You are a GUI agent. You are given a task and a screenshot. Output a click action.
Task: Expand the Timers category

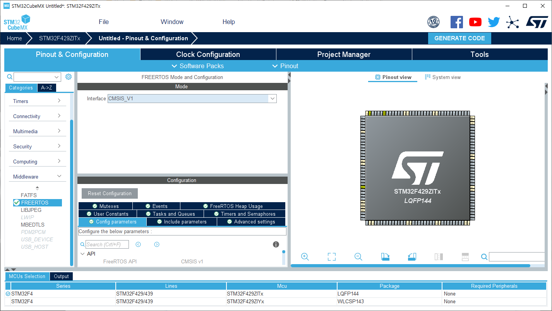pyautogui.click(x=37, y=101)
